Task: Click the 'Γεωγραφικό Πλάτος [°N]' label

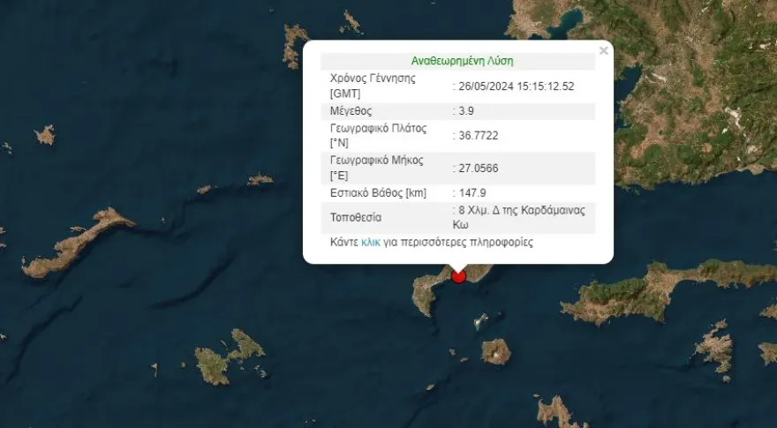Action: [x=378, y=136]
